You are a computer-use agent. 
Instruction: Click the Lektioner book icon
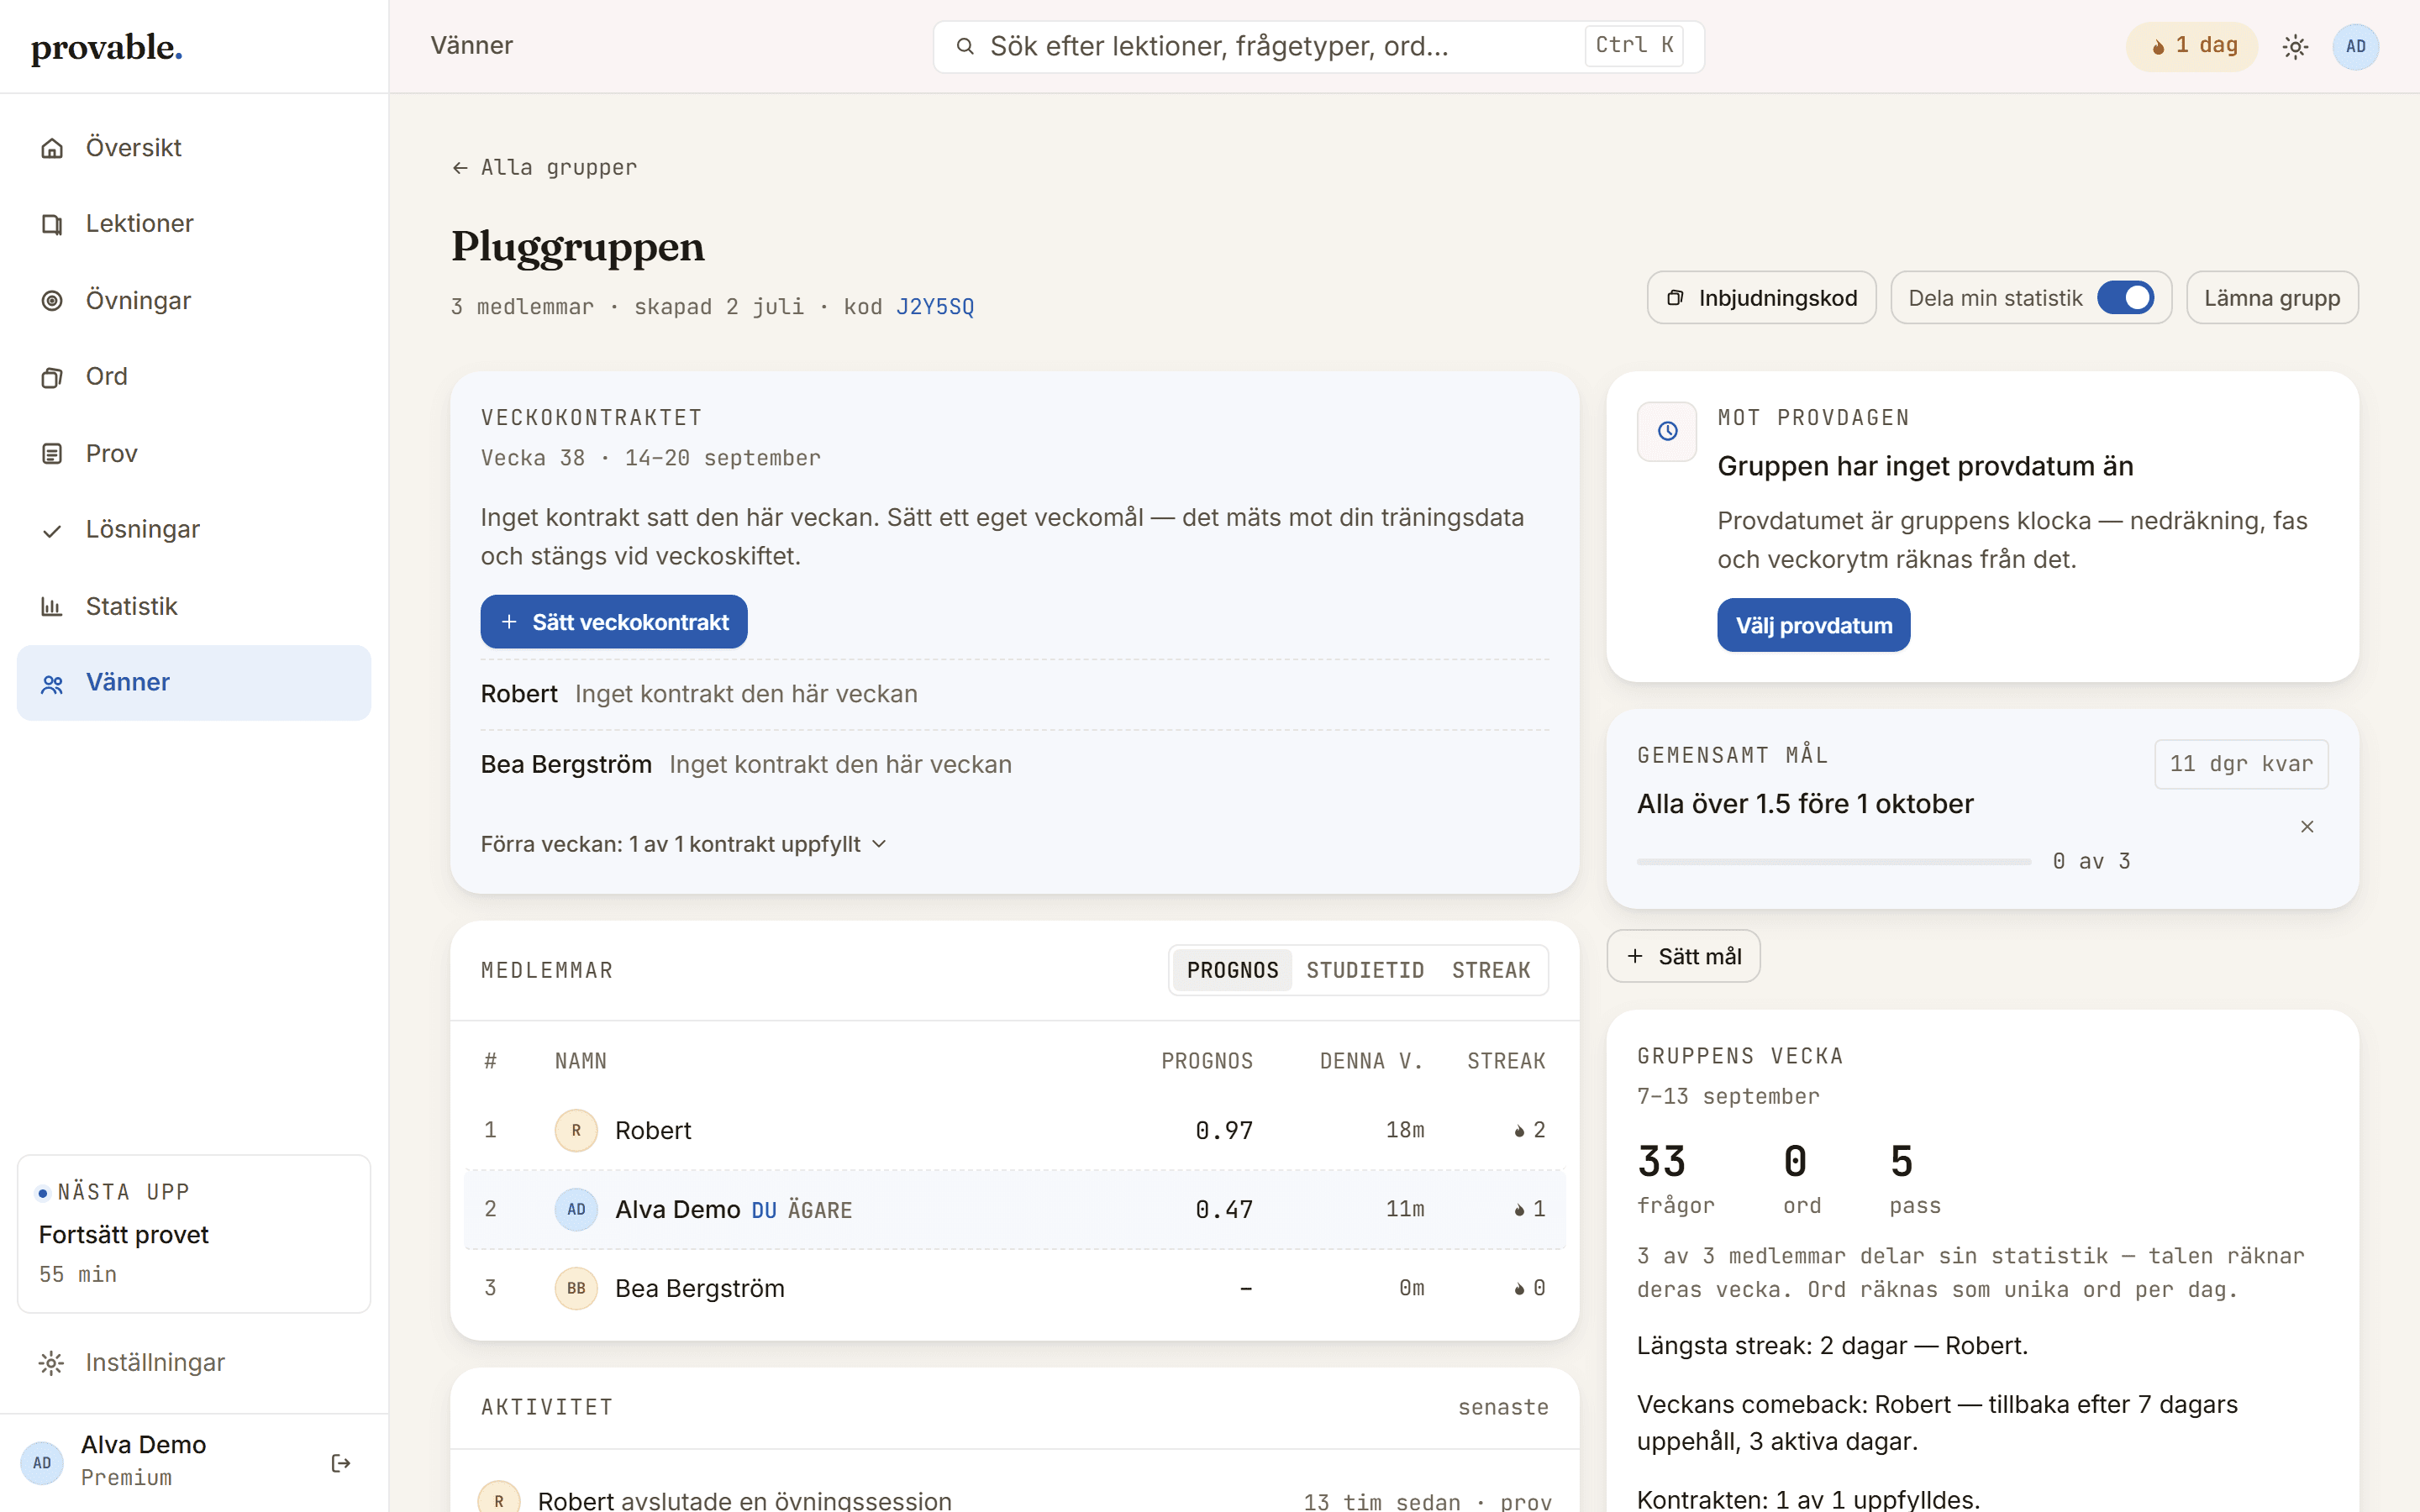pos(52,224)
